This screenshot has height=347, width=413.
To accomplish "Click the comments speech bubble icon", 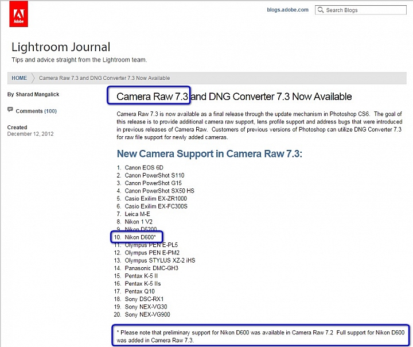I will (10, 110).
